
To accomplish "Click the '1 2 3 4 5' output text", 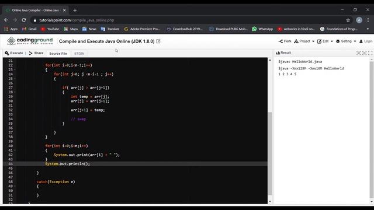I will (287, 74).
